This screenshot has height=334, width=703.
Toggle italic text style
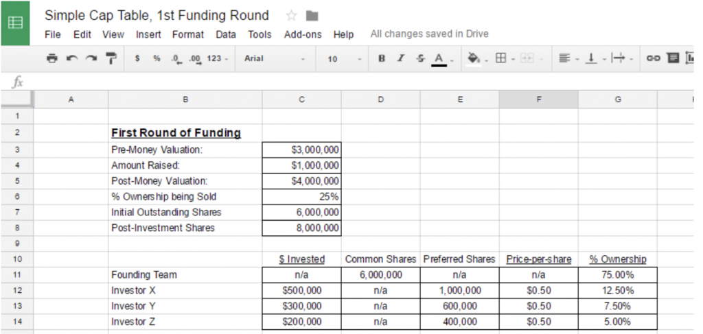click(401, 59)
